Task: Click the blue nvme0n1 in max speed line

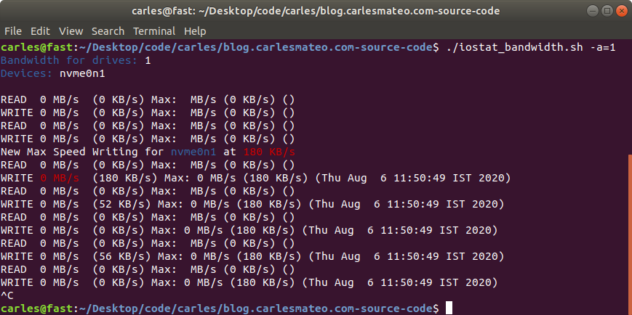Action: pyautogui.click(x=193, y=152)
